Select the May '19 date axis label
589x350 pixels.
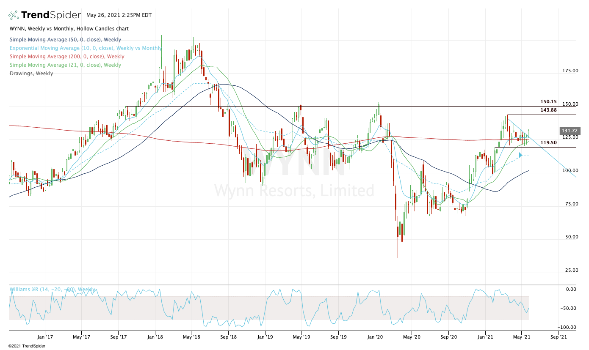point(301,337)
